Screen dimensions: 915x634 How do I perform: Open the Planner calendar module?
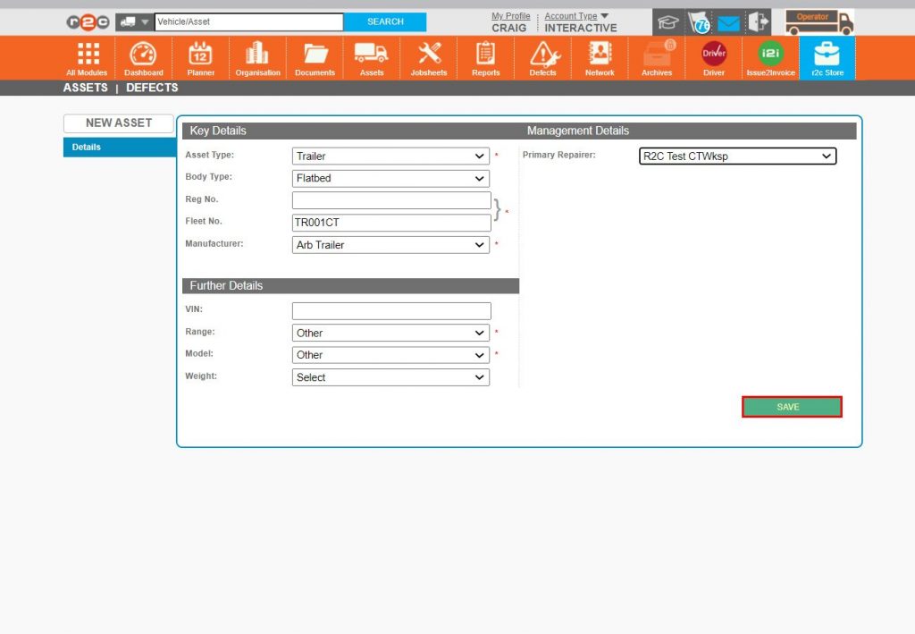pos(200,58)
